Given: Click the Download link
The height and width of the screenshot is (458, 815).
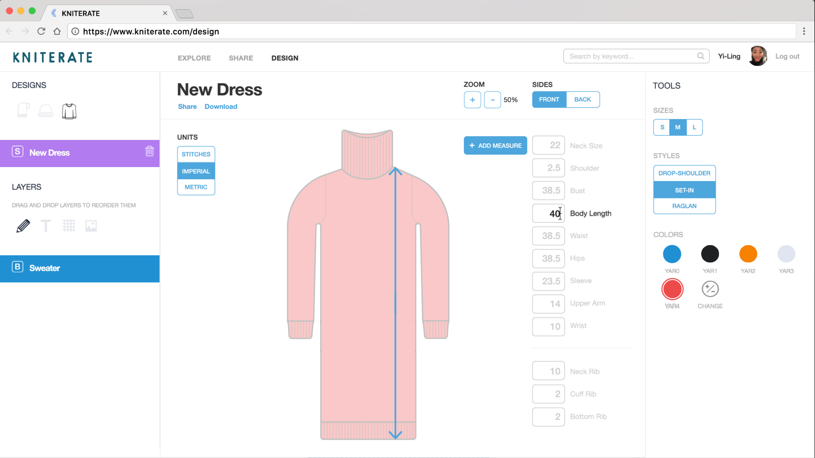Looking at the screenshot, I should [x=221, y=106].
